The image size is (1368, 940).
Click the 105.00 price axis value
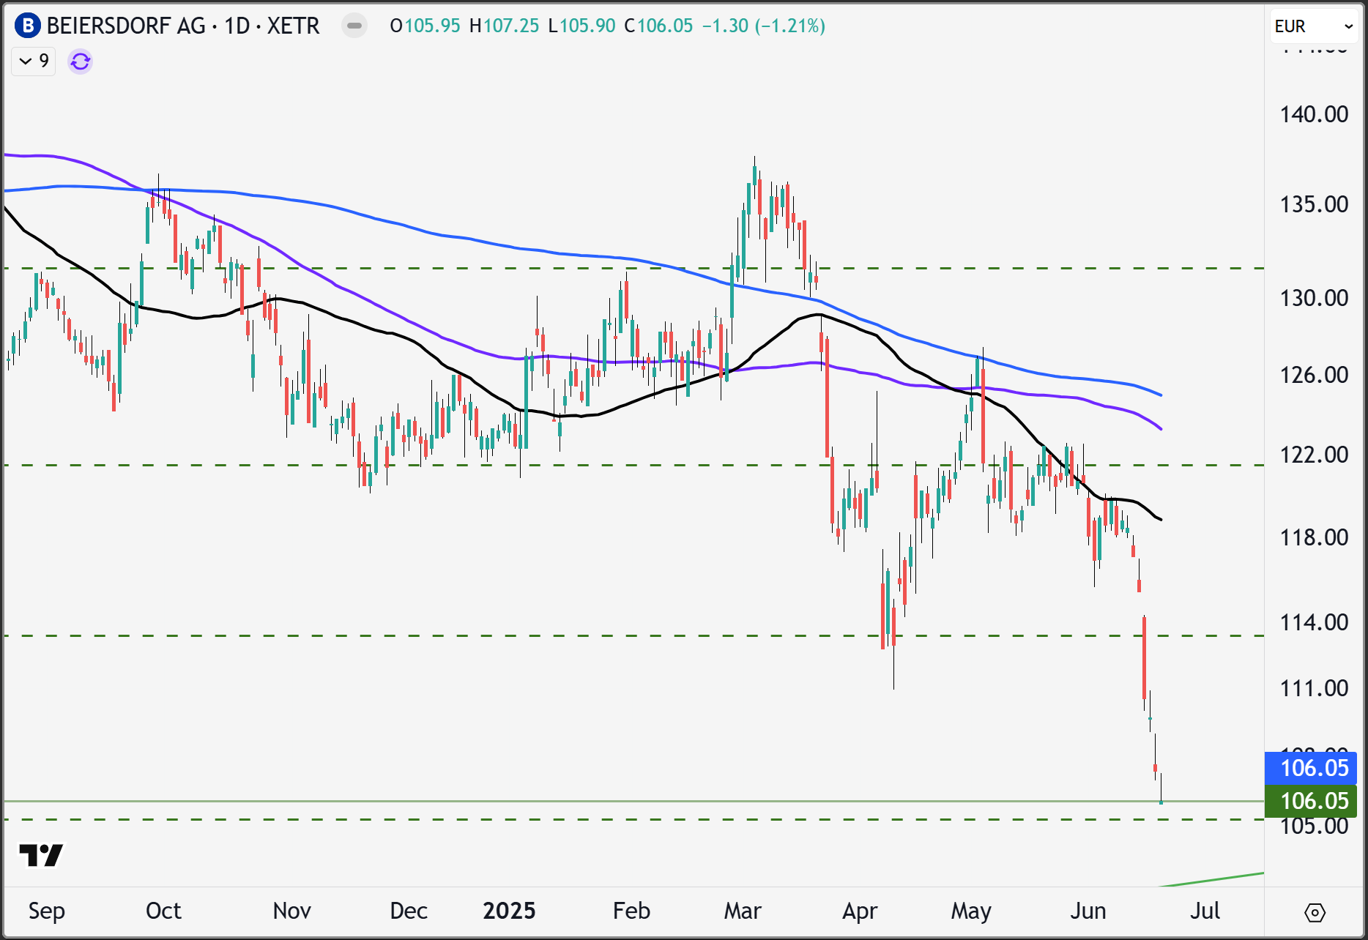[1314, 827]
